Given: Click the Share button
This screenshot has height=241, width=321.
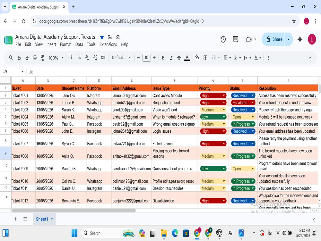Looking at the screenshot, I should (x=274, y=39).
